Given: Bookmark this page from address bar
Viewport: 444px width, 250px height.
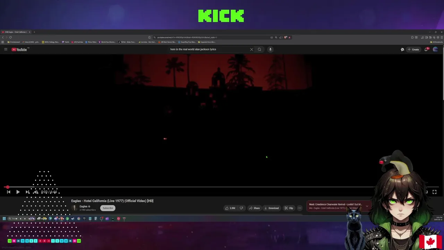Looking at the screenshot, I should pos(150,37).
